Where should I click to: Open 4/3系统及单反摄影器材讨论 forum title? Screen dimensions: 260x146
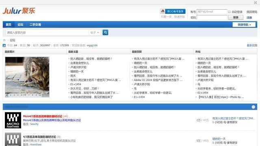39,137
